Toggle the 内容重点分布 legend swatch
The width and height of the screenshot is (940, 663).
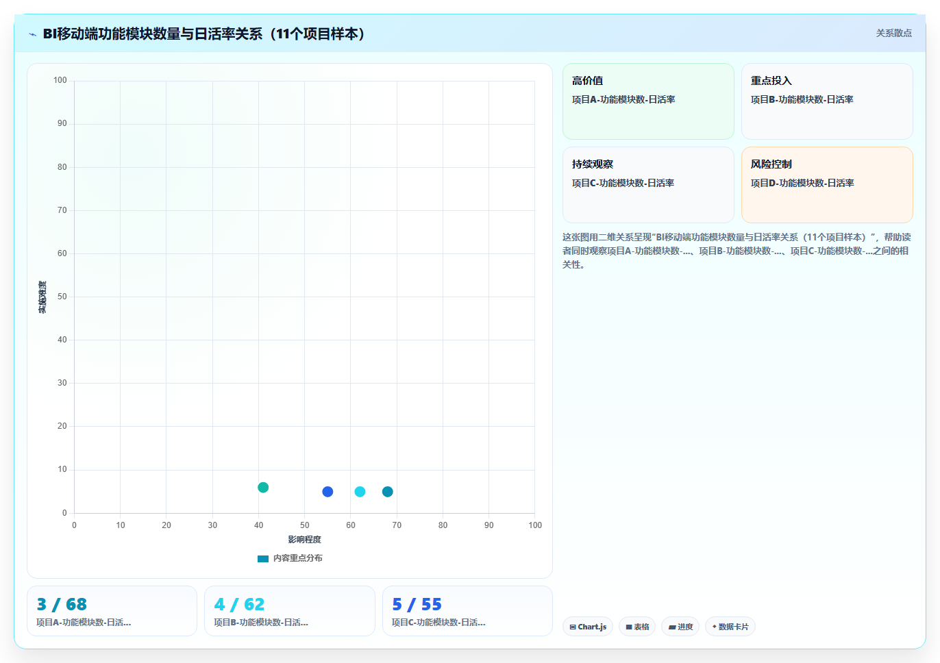[x=263, y=558]
